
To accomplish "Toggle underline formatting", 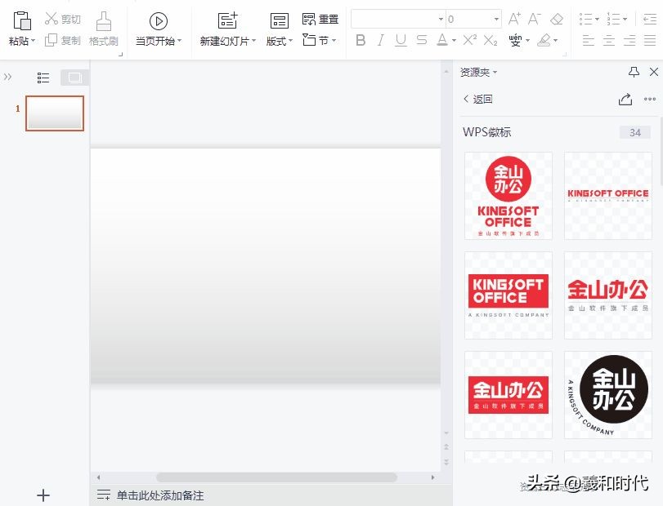I will (401, 40).
